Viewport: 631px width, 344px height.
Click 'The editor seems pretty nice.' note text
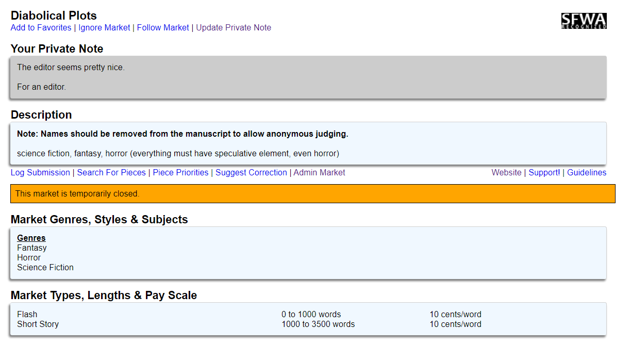pyautogui.click(x=71, y=68)
